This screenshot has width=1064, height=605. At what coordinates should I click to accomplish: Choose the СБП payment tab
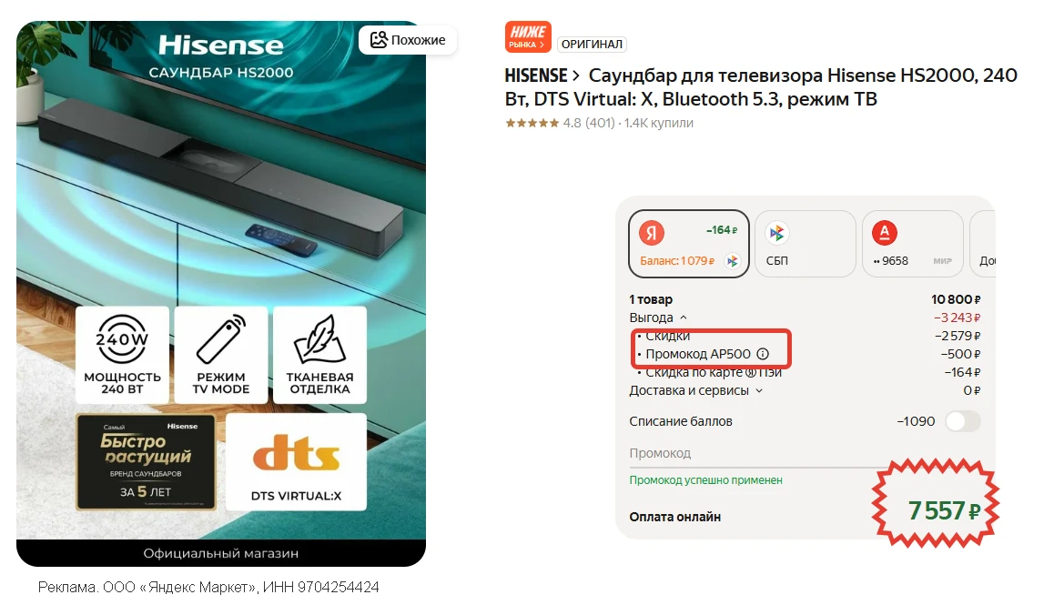(x=806, y=244)
